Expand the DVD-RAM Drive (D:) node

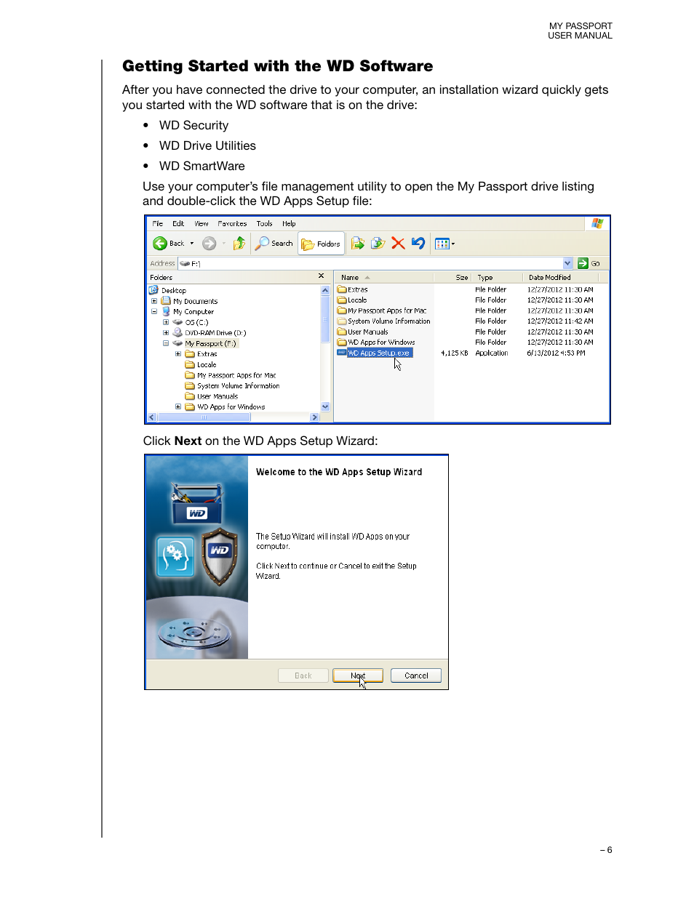click(x=166, y=332)
